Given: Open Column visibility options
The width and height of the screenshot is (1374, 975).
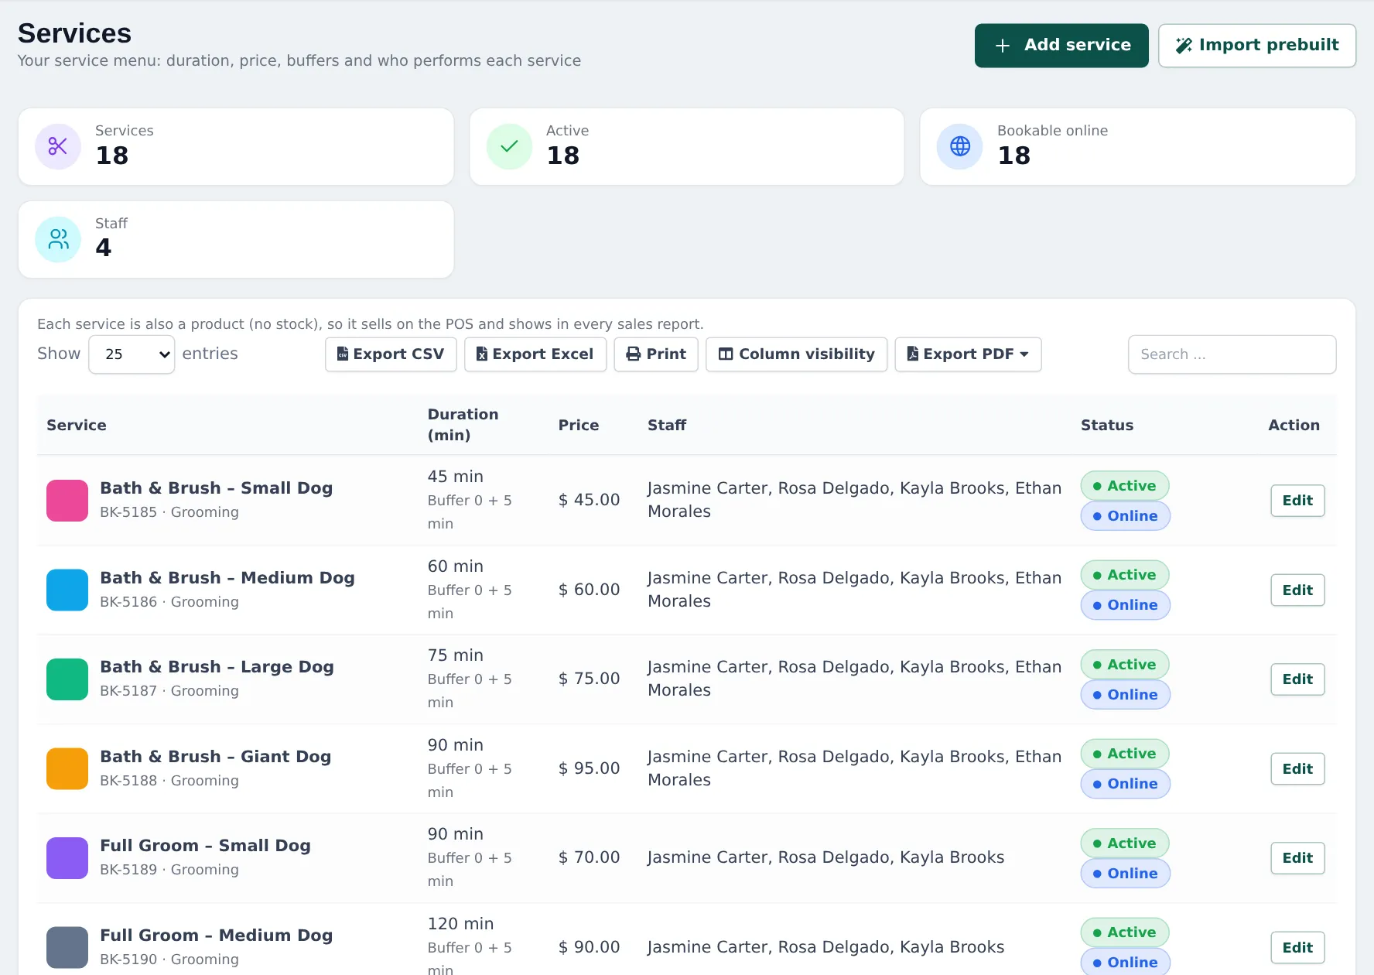Looking at the screenshot, I should pos(797,354).
